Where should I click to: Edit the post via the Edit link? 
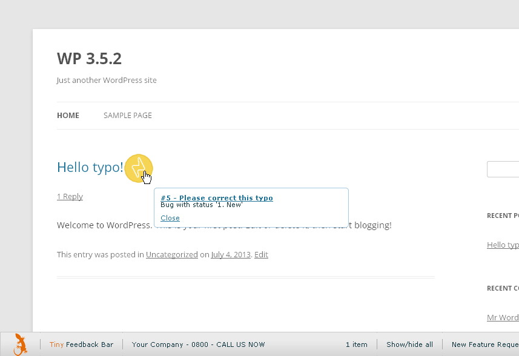261,254
